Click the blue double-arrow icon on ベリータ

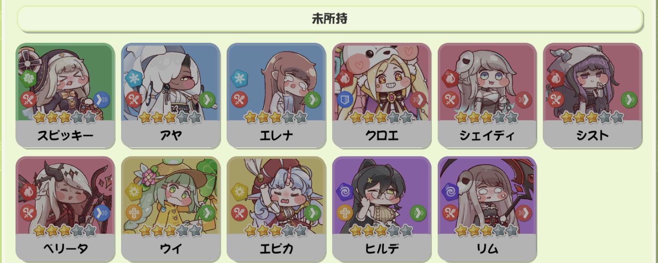[101, 212]
